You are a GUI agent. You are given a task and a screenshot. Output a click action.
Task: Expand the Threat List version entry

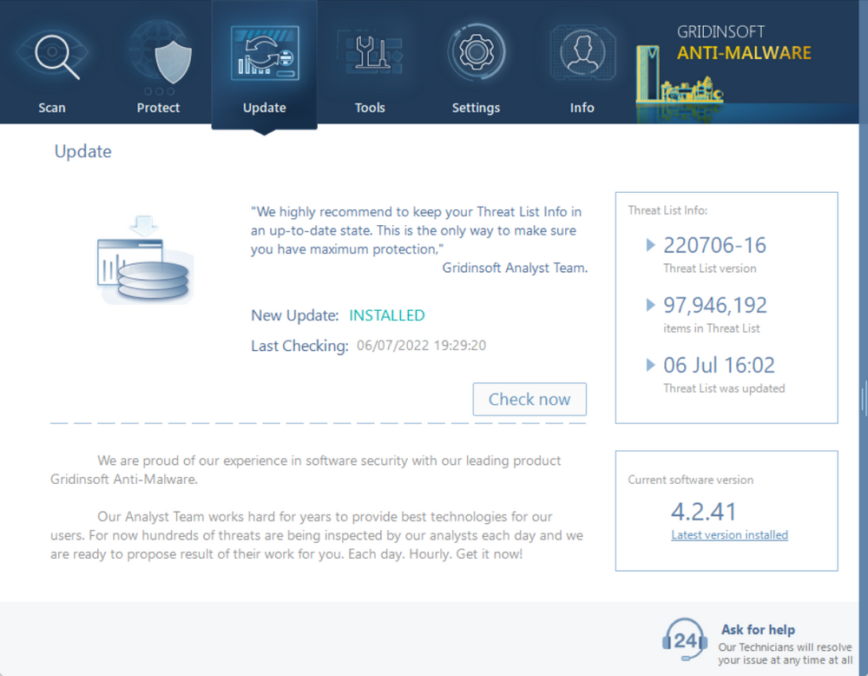coord(651,245)
